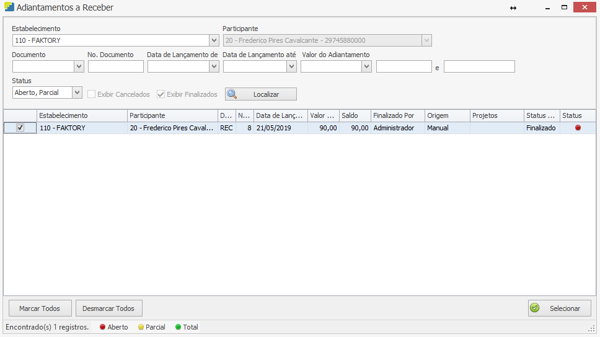Image resolution: width=600 pixels, height=337 pixels.
Task: Click the yellow Parcial legend dot
Action: pyautogui.click(x=141, y=327)
